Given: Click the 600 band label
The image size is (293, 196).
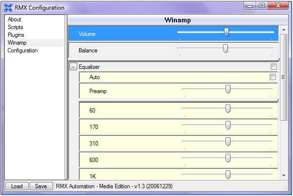Looking at the screenshot, I should (x=94, y=160).
